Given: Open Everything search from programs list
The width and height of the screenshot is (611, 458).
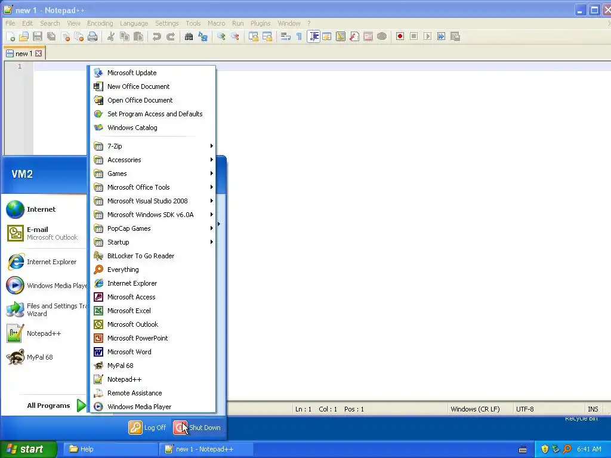Looking at the screenshot, I should (x=153, y=270).
